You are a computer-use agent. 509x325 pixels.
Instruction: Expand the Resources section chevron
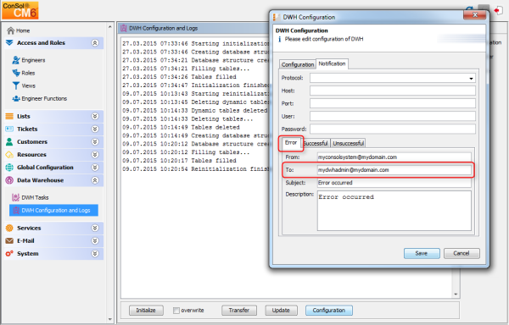[95, 154]
